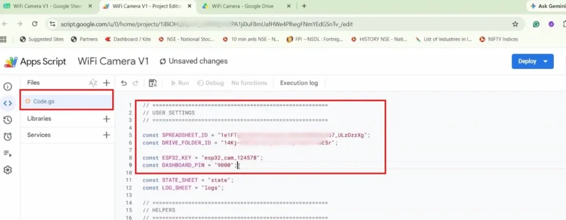The image size is (566, 220).
Task: Save project with the floppy disk icon
Action: point(153,83)
